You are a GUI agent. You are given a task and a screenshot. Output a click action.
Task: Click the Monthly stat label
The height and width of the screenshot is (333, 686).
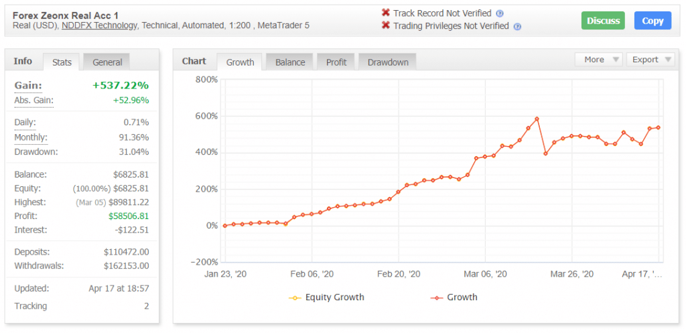(x=31, y=137)
